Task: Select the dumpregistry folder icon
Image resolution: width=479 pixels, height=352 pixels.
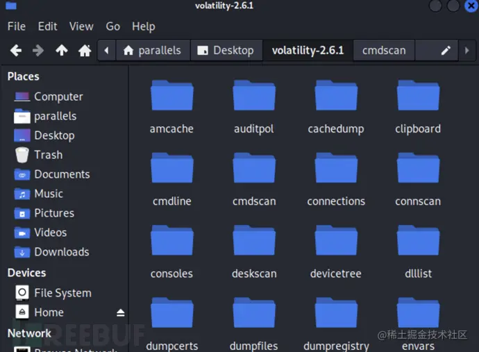Action: [336, 312]
